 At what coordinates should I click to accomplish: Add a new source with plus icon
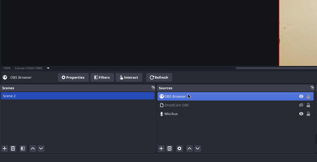tap(161, 148)
